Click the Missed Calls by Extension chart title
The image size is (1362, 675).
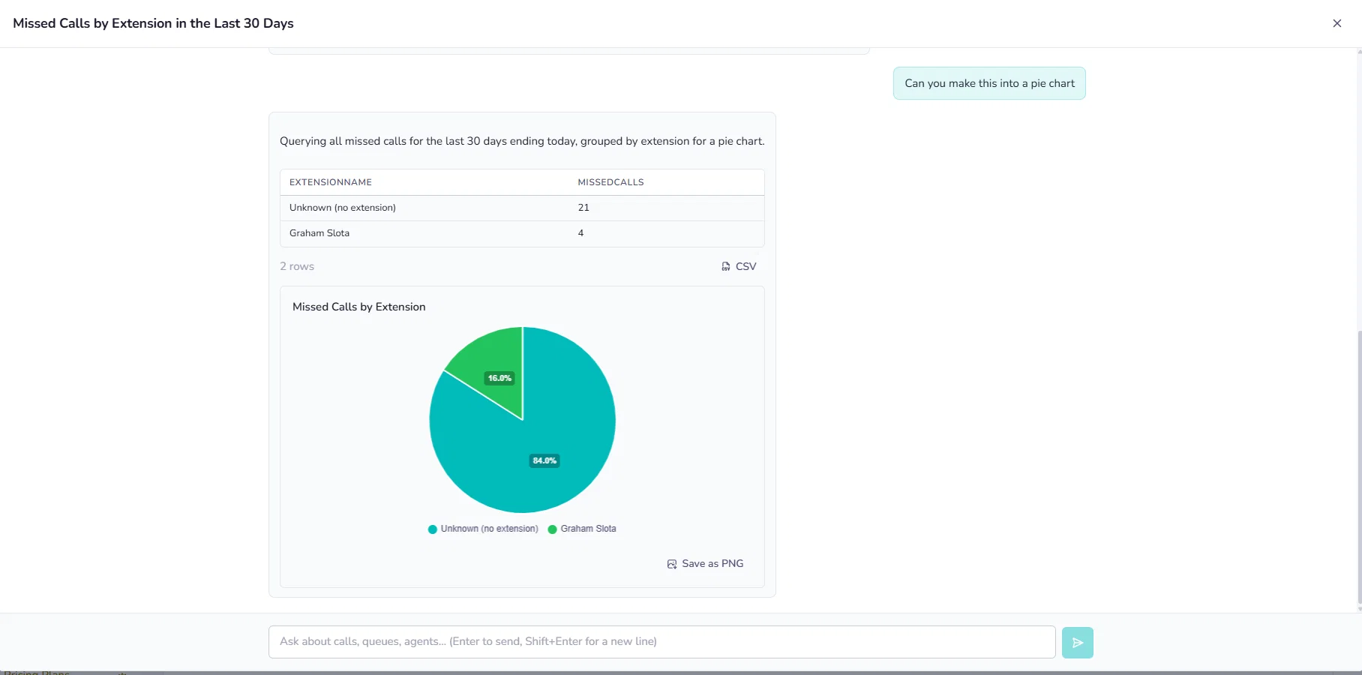pyautogui.click(x=358, y=307)
